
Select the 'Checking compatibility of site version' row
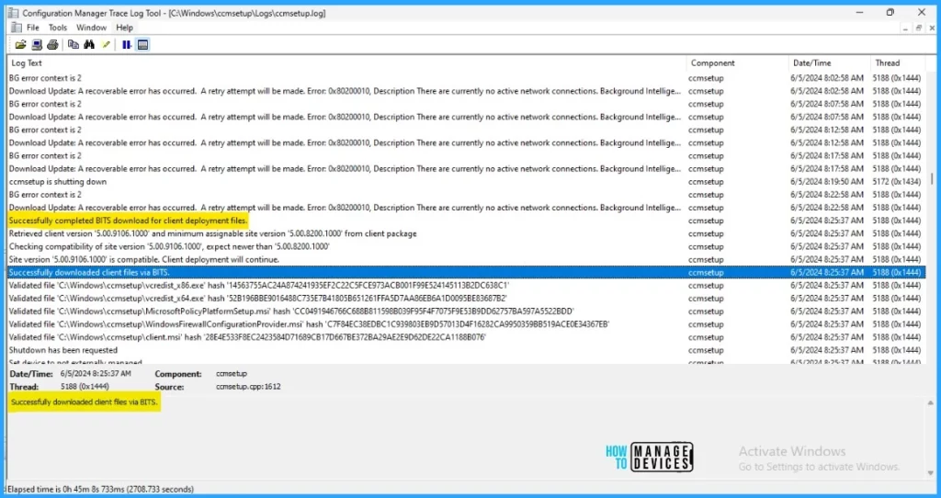tap(466, 246)
